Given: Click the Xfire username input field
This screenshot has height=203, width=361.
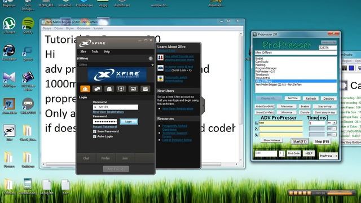Looking at the screenshot, I should pyautogui.click(x=115, y=107).
